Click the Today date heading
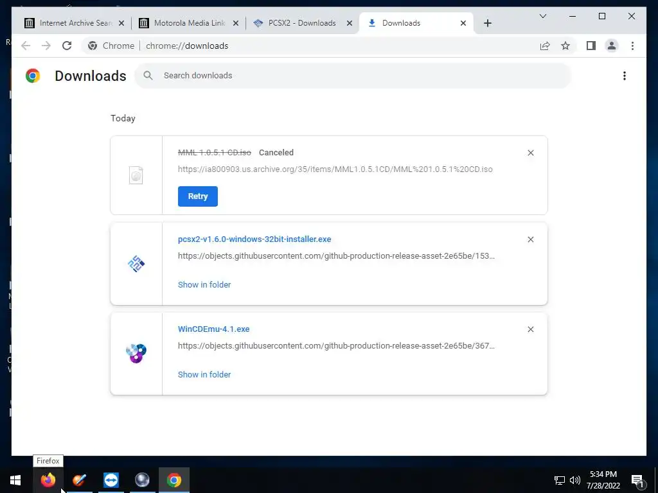 [x=123, y=118]
